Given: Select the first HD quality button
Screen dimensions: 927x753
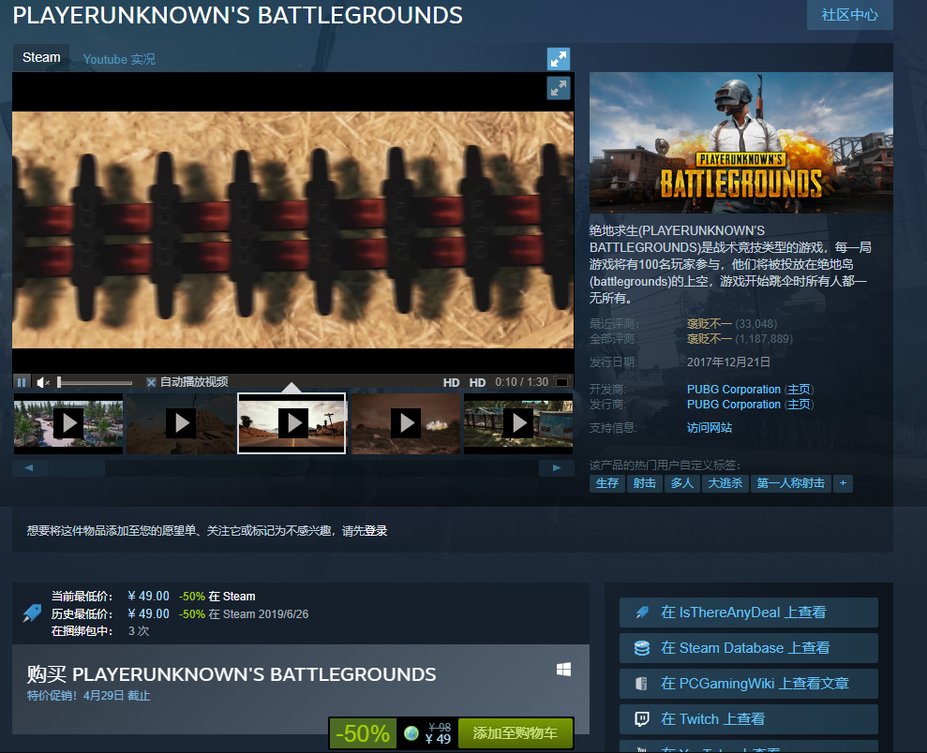Looking at the screenshot, I should pyautogui.click(x=451, y=382).
